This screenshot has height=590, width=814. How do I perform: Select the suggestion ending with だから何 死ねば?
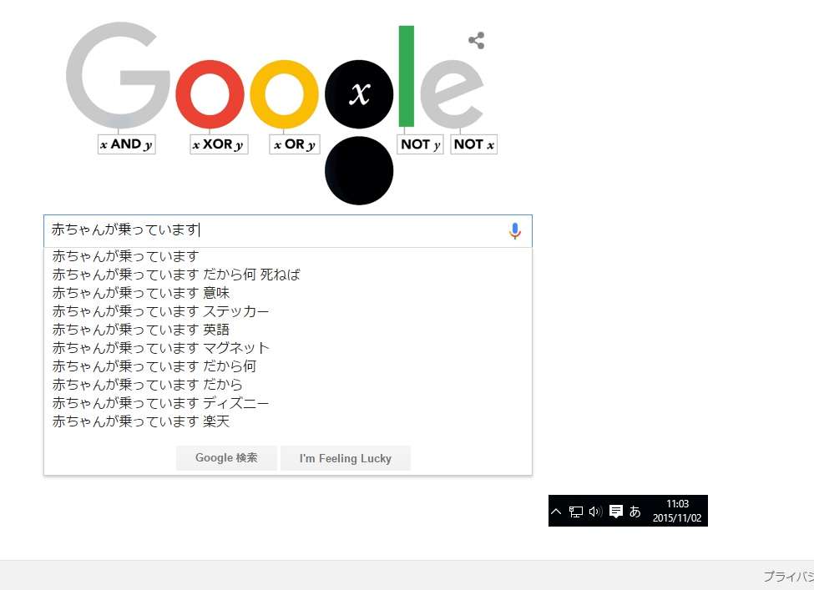[x=288, y=275]
